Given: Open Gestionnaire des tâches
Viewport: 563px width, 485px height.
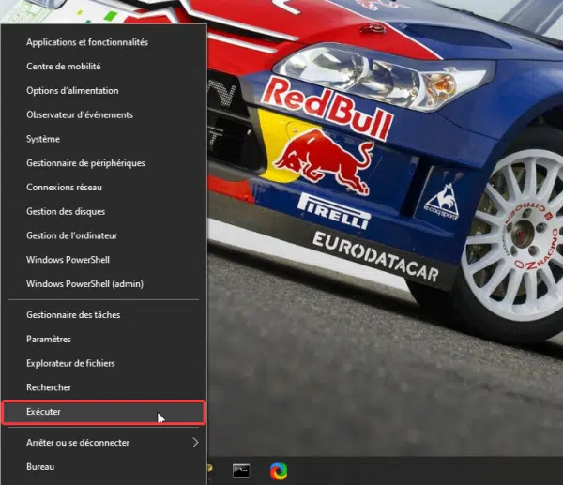Looking at the screenshot, I should pyautogui.click(x=104, y=315).
